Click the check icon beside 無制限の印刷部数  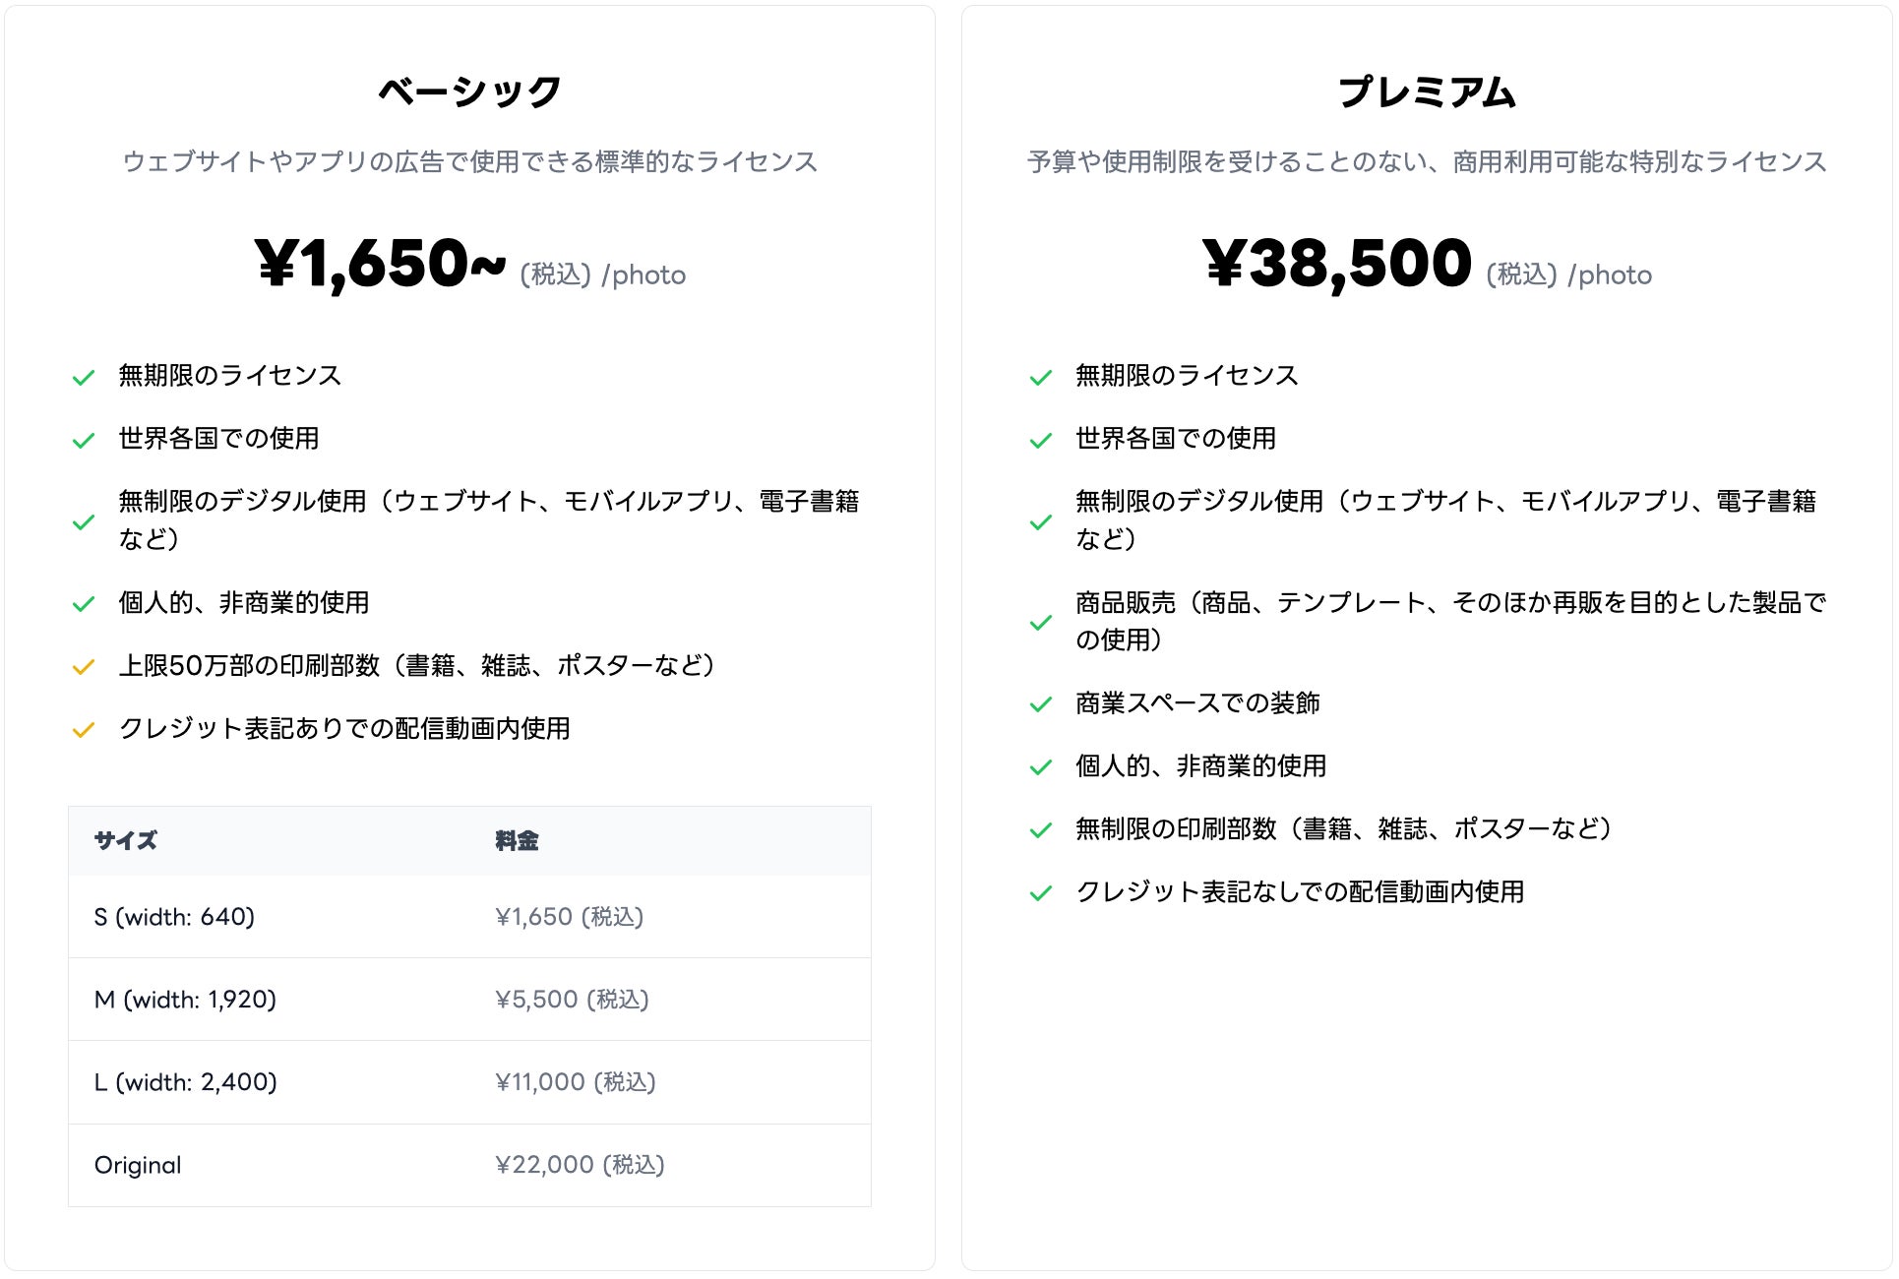tap(1041, 830)
